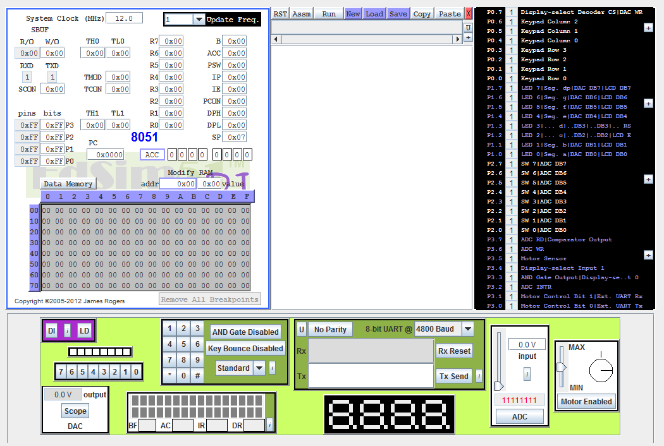The height and width of the screenshot is (446, 664).
Task: Toggle the Key Bounce Disabled setting
Action: (244, 348)
